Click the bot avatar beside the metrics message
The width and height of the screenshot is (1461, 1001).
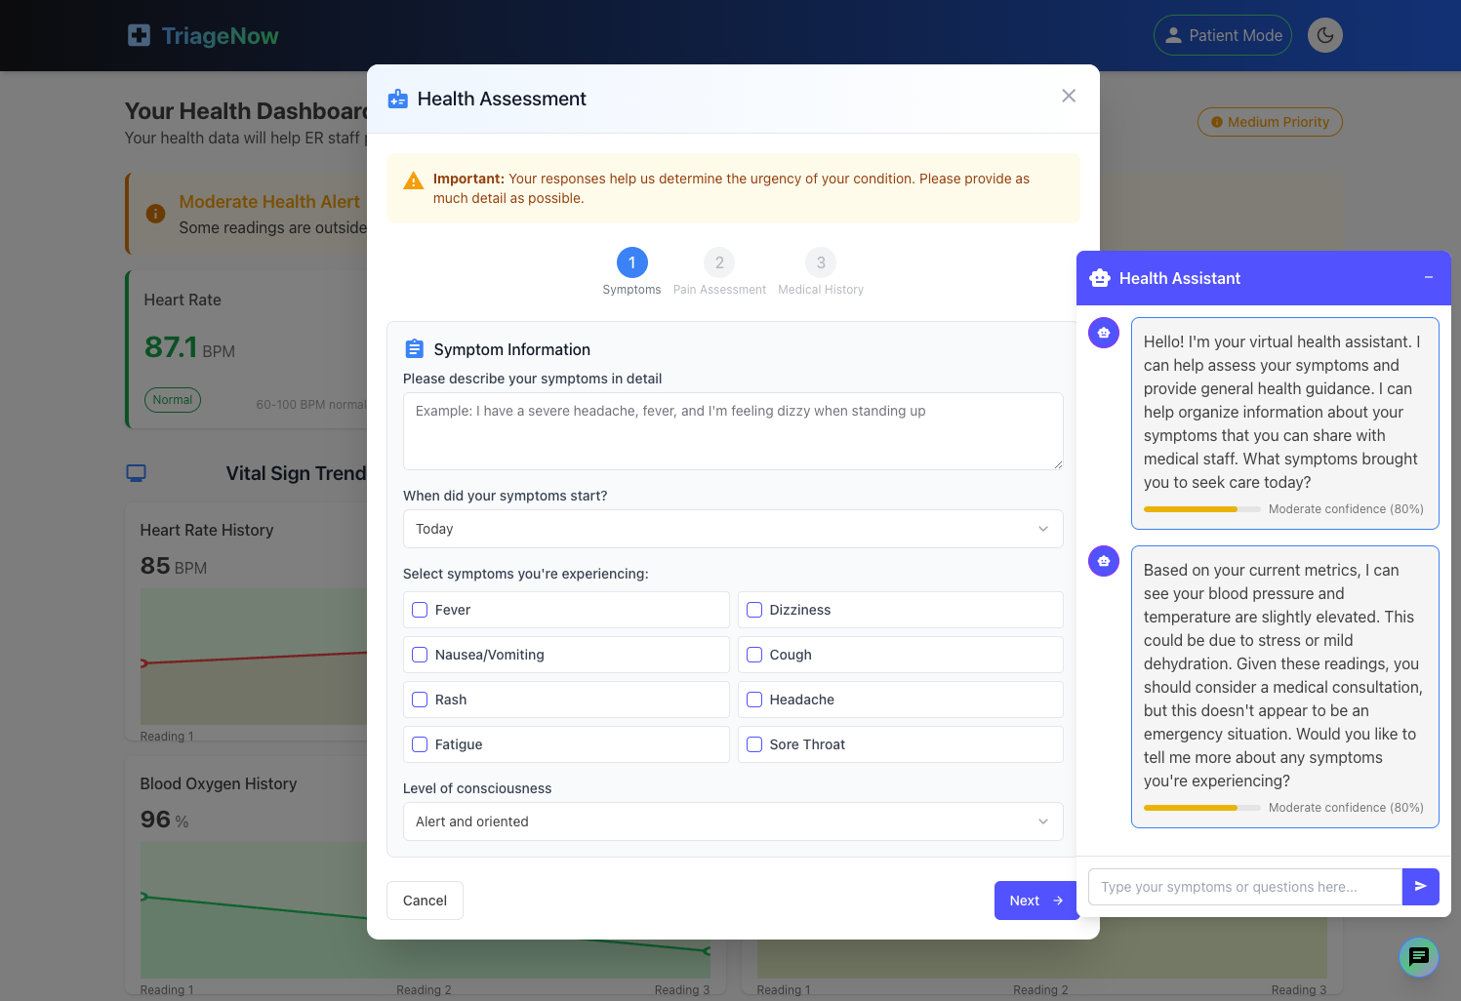pos(1104,561)
